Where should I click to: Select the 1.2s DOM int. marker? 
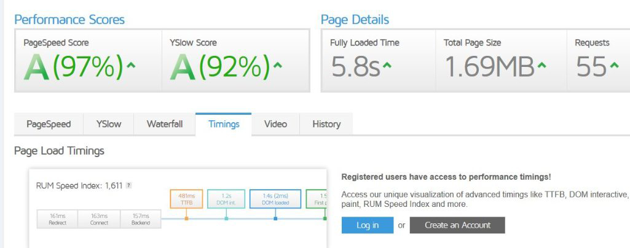tap(226, 199)
